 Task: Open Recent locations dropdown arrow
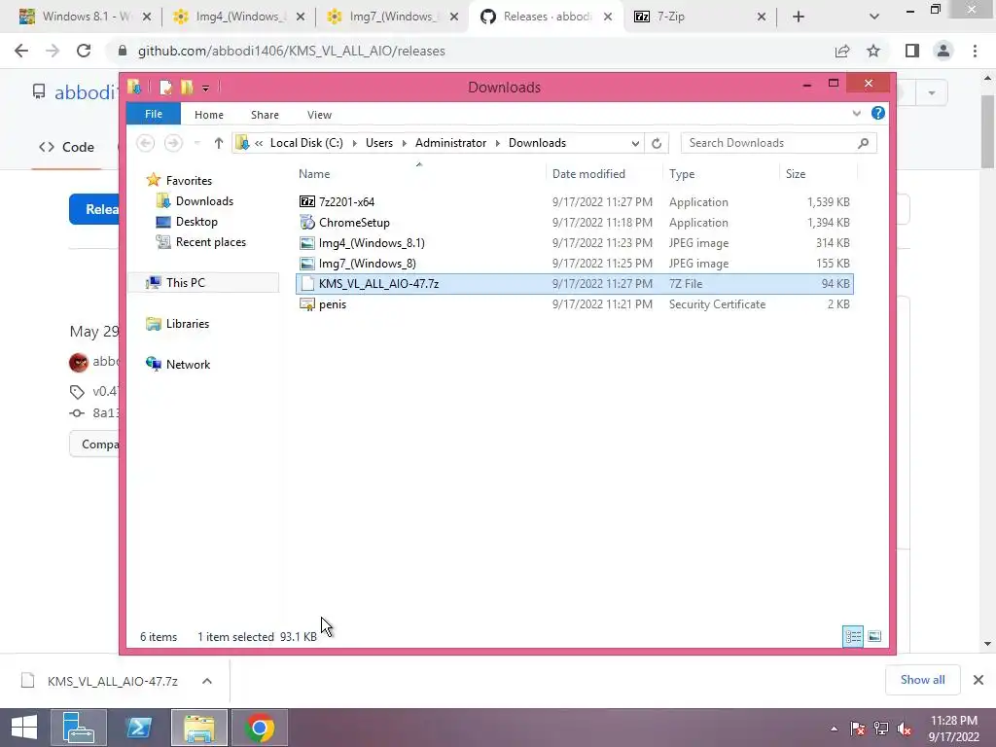196,143
